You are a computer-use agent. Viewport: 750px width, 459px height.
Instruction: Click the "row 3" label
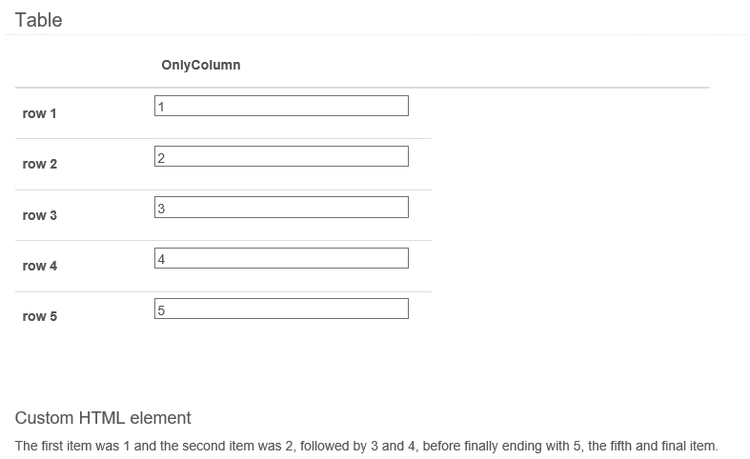(40, 215)
